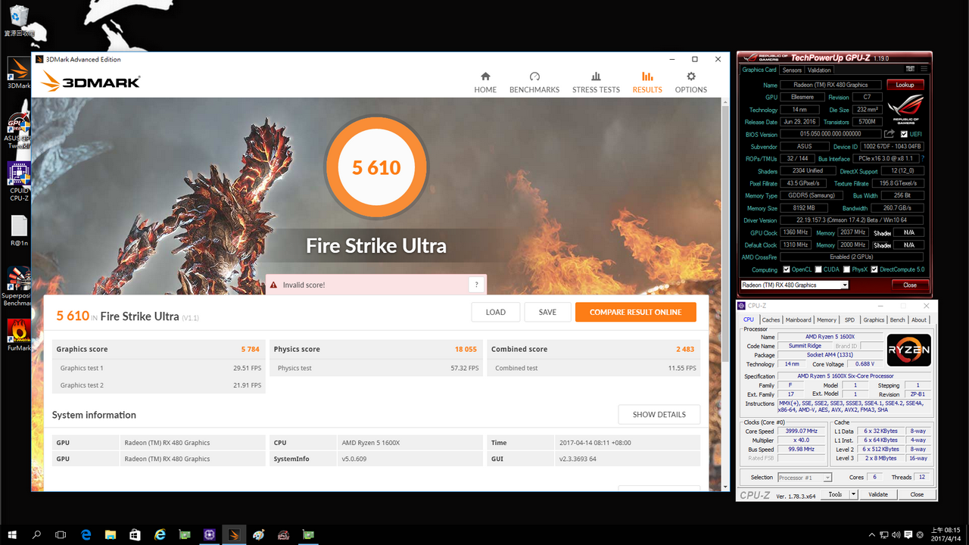Click the GPU-Z BIOS export share icon
This screenshot has height=545, width=969.
tap(890, 134)
